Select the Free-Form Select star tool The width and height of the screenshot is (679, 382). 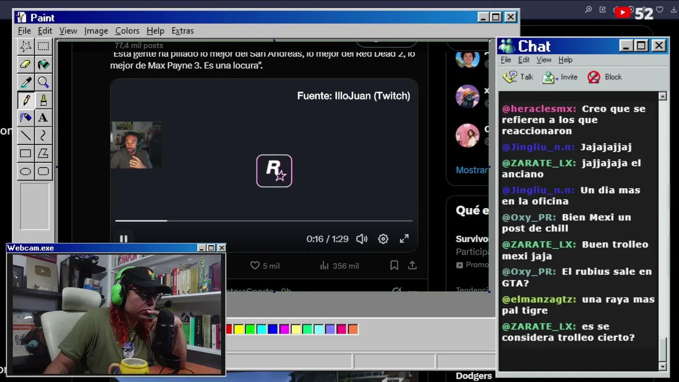pyautogui.click(x=25, y=46)
